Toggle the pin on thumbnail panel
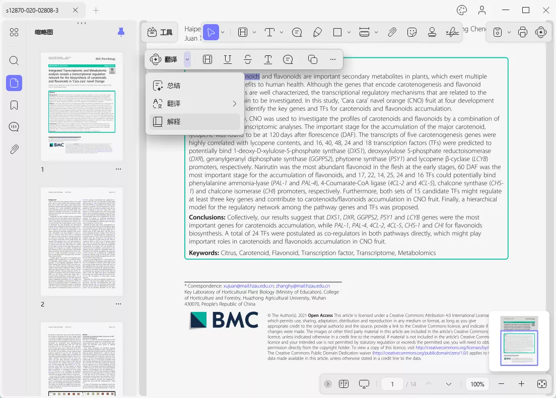 (121, 32)
